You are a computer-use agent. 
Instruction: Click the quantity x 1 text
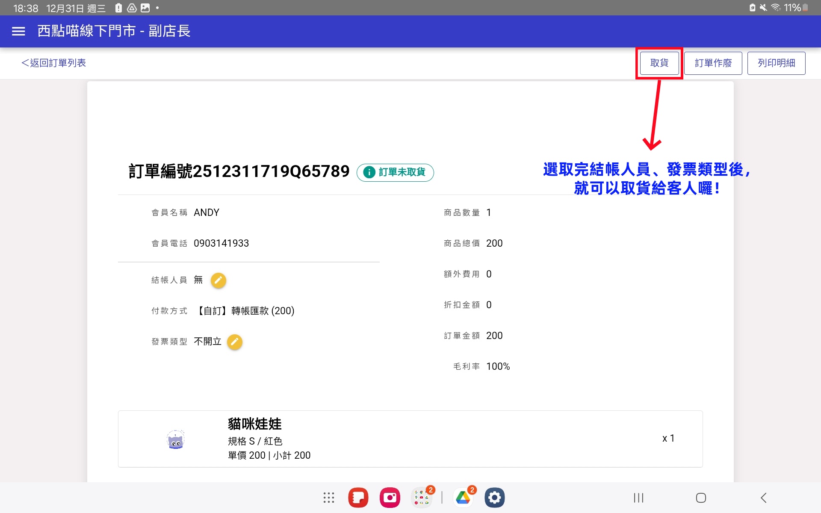[x=668, y=438]
